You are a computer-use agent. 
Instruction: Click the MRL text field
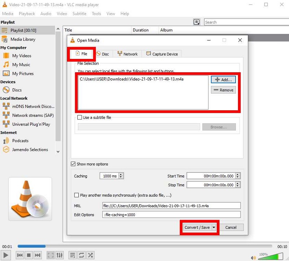(x=171, y=206)
